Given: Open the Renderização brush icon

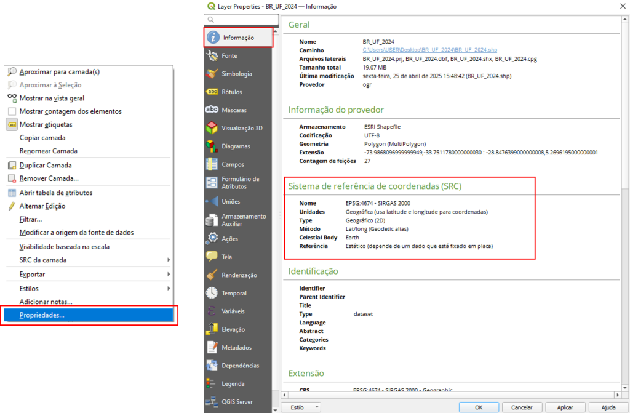Looking at the screenshot, I should 212,275.
